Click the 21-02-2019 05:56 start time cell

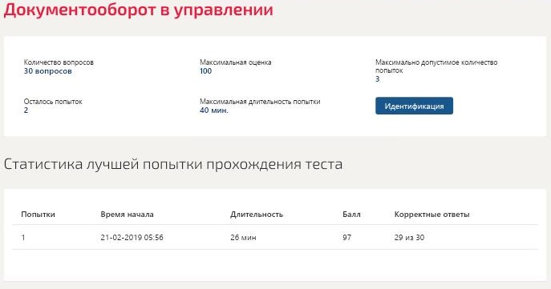click(x=132, y=238)
